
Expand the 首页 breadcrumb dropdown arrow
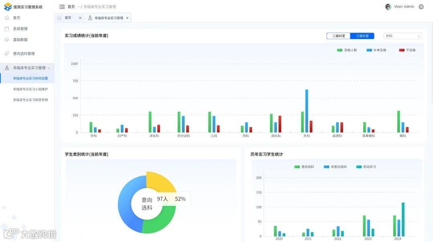(x=78, y=7)
